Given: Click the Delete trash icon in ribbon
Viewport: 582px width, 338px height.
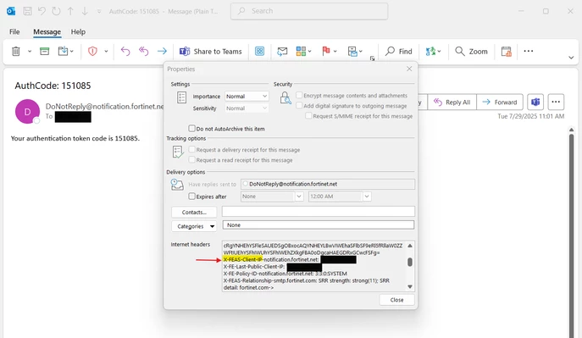Looking at the screenshot, I should pyautogui.click(x=15, y=51).
